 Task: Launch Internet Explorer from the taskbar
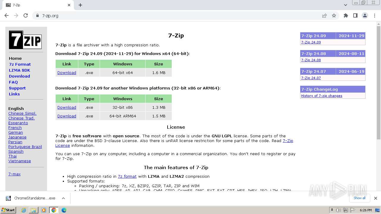click(x=24, y=210)
